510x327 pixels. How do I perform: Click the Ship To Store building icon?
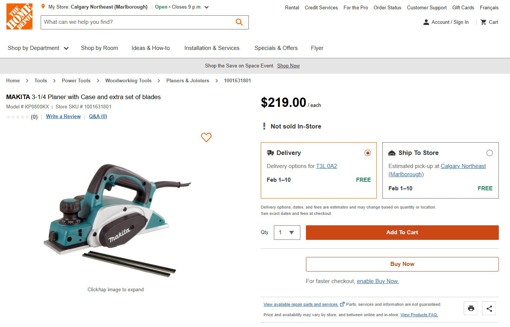point(392,153)
